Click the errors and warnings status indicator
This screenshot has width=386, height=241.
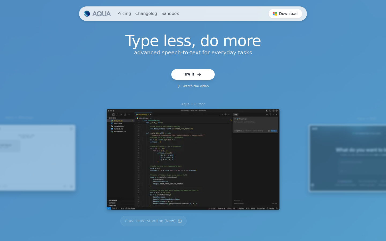click(x=115, y=208)
